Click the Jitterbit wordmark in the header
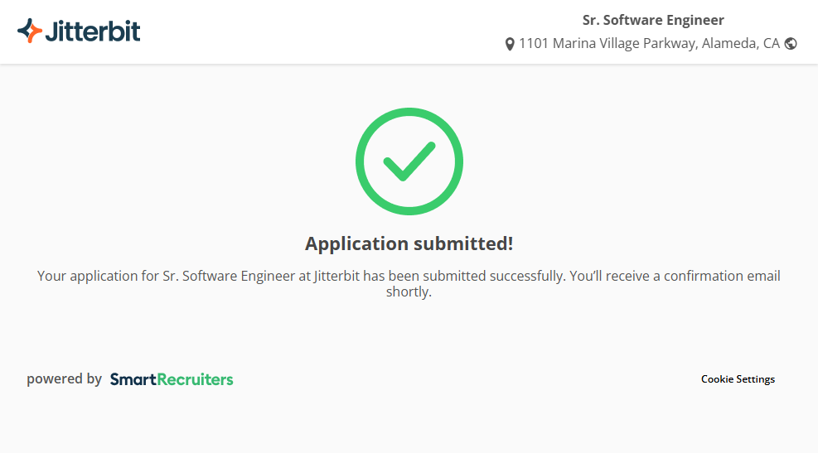 [93, 31]
